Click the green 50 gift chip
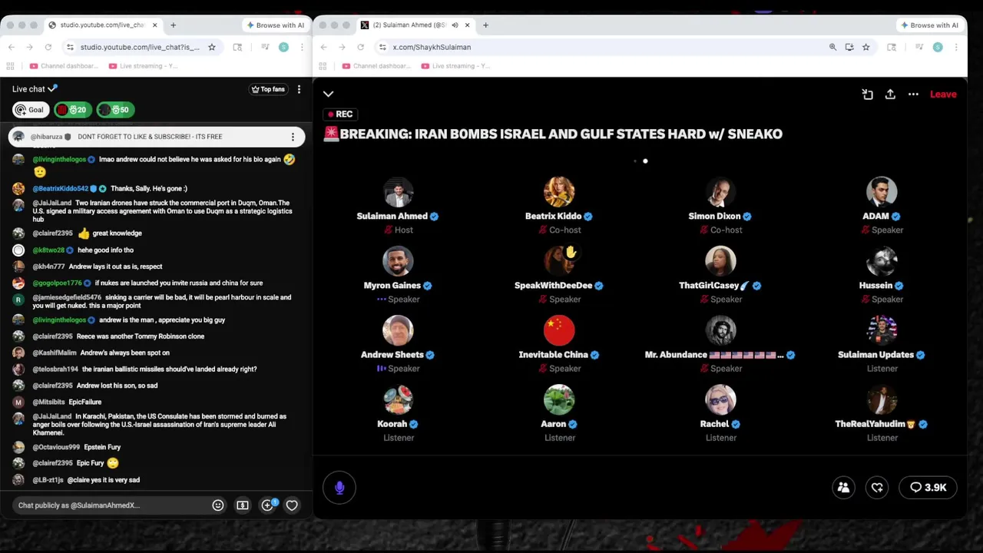The width and height of the screenshot is (983, 553). click(x=116, y=110)
